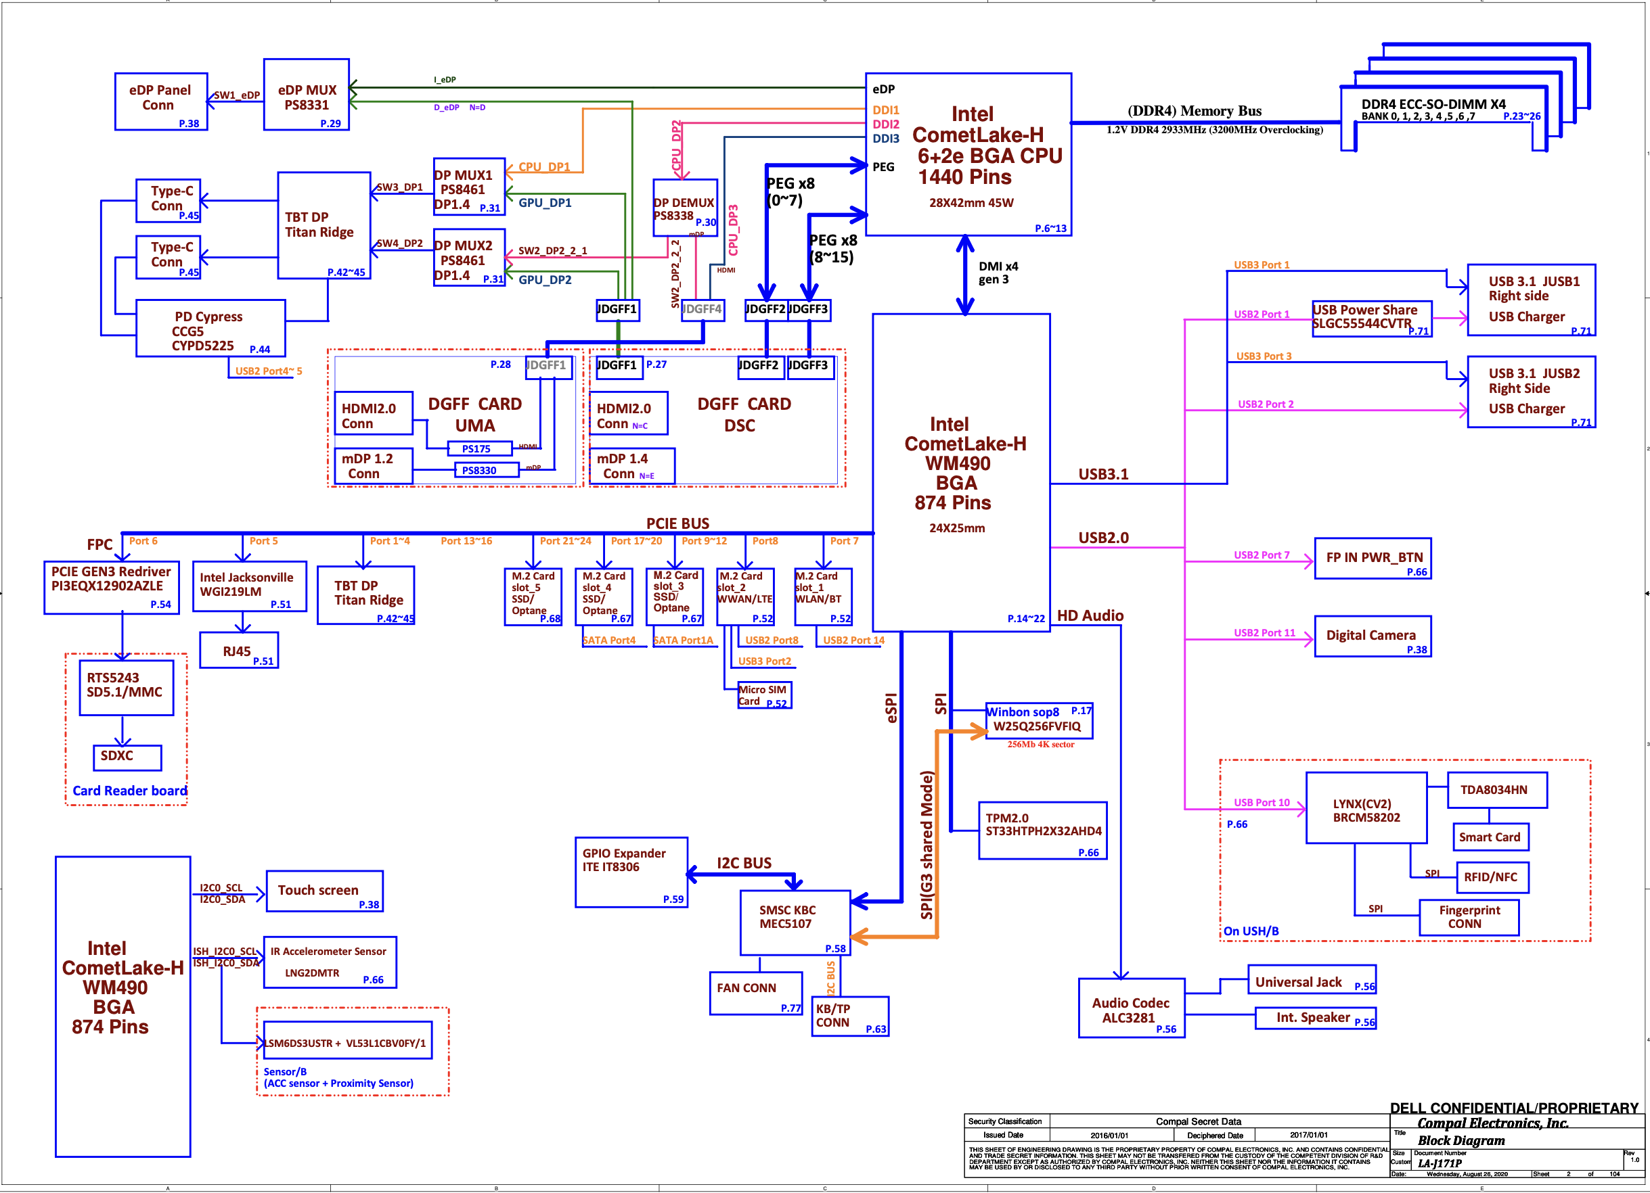Select the Touch screen block
Image resolution: width=1650 pixels, height=1193 pixels.
324,891
